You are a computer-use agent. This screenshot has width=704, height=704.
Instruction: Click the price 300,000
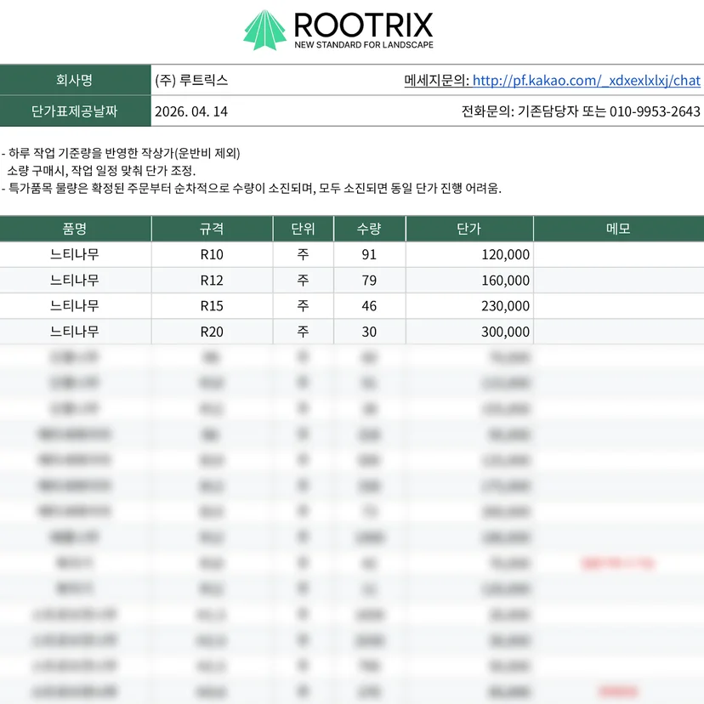[506, 332]
